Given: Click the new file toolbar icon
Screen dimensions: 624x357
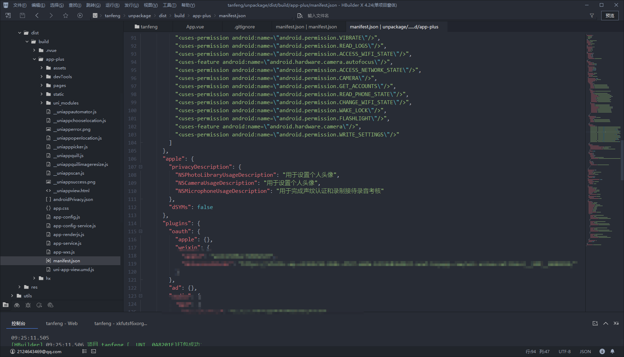Looking at the screenshot, I should (8, 15).
